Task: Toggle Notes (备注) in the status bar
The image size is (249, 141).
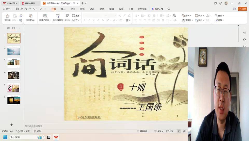Action: coord(159,131)
